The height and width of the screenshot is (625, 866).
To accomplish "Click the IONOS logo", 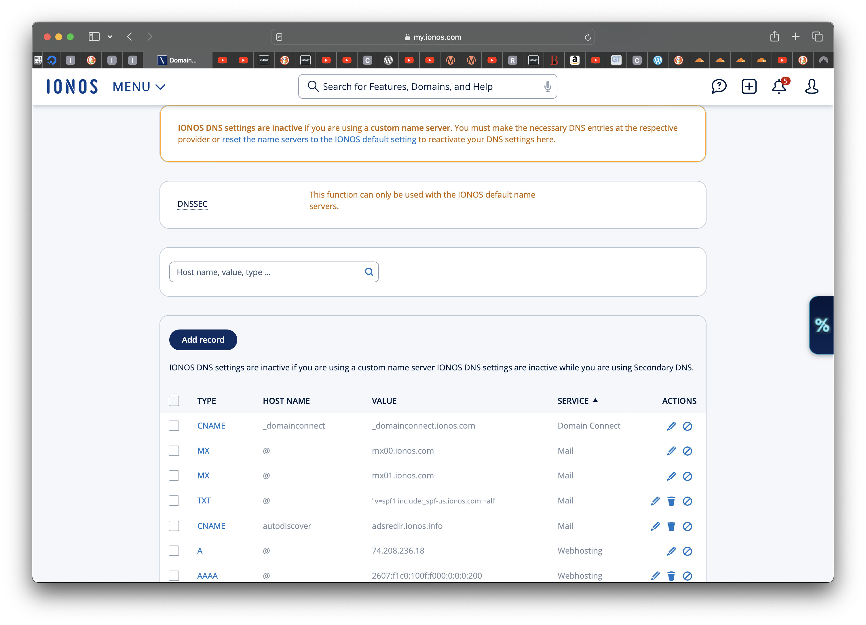I will [x=72, y=86].
